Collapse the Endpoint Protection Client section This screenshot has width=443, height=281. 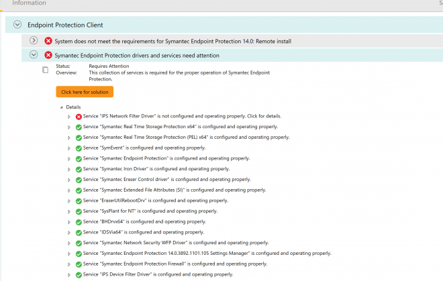17,25
